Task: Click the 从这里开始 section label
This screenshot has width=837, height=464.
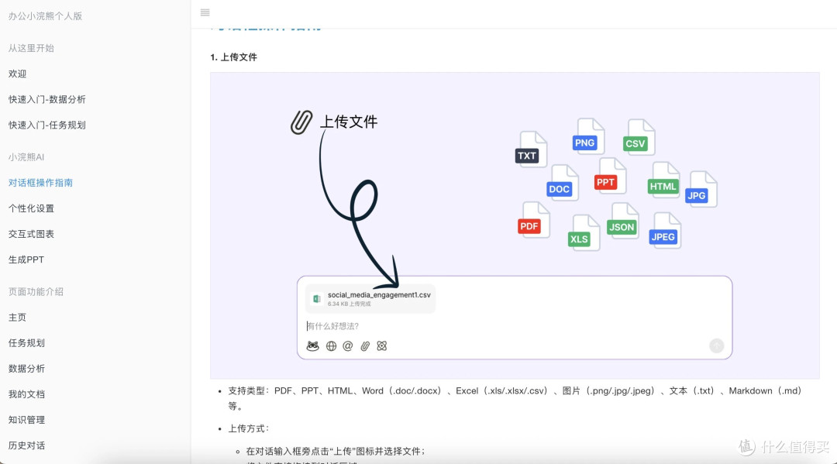Action: click(x=31, y=48)
